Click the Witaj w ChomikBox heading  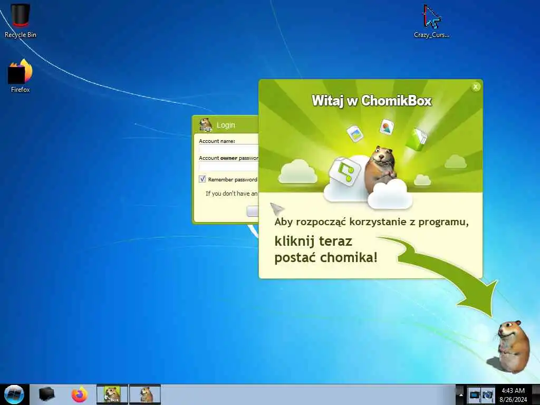pyautogui.click(x=372, y=101)
